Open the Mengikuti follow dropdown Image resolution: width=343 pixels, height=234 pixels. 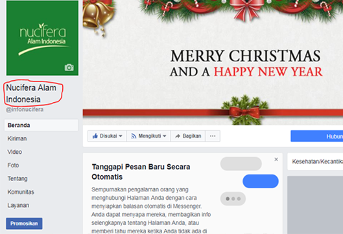point(148,136)
